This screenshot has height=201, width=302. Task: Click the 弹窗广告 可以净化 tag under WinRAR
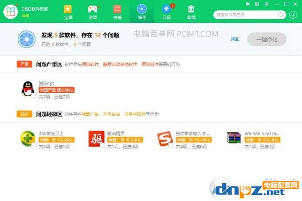[262, 140]
